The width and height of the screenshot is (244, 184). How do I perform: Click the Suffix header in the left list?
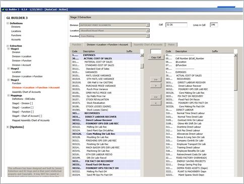click(x=129, y=51)
